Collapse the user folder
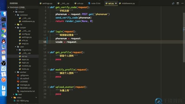This screenshot has height=104, width=185. [x=15, y=47]
